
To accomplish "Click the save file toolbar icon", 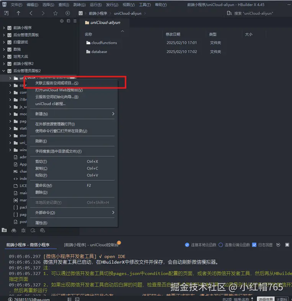I will (x=6, y=13).
